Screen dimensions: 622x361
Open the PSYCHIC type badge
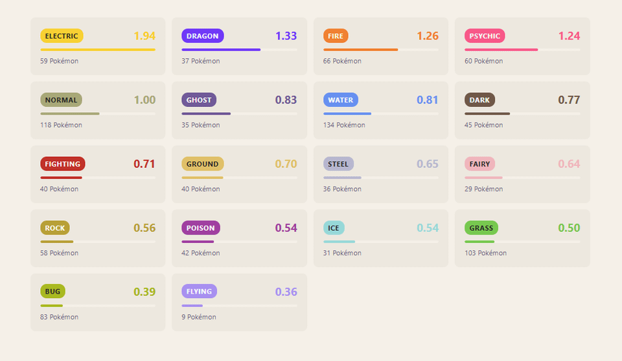485,36
